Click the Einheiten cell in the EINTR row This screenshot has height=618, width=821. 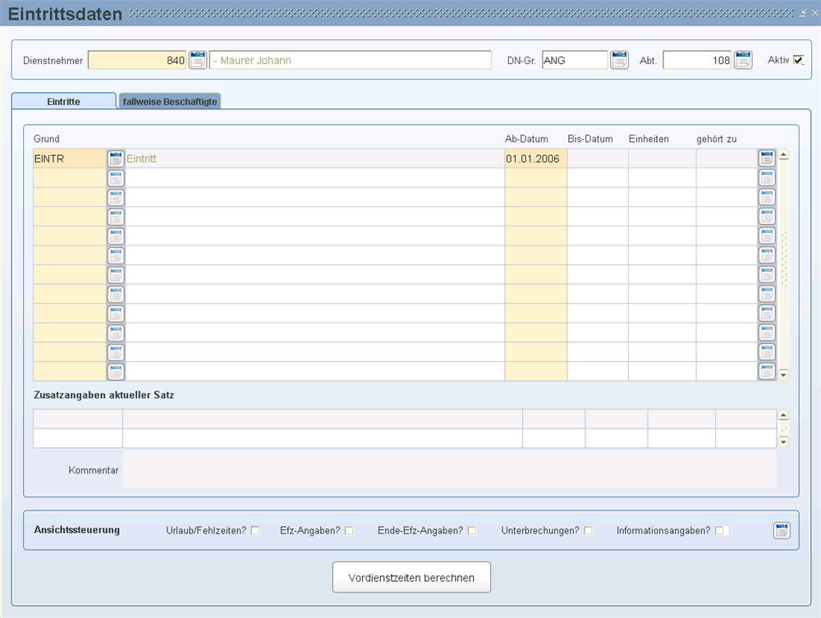tap(663, 158)
